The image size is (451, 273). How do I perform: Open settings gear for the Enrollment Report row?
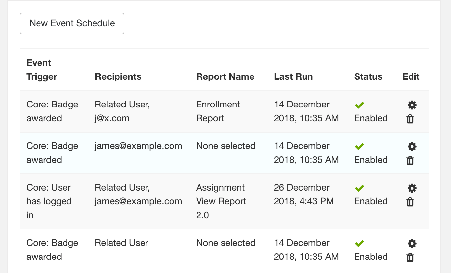click(412, 105)
